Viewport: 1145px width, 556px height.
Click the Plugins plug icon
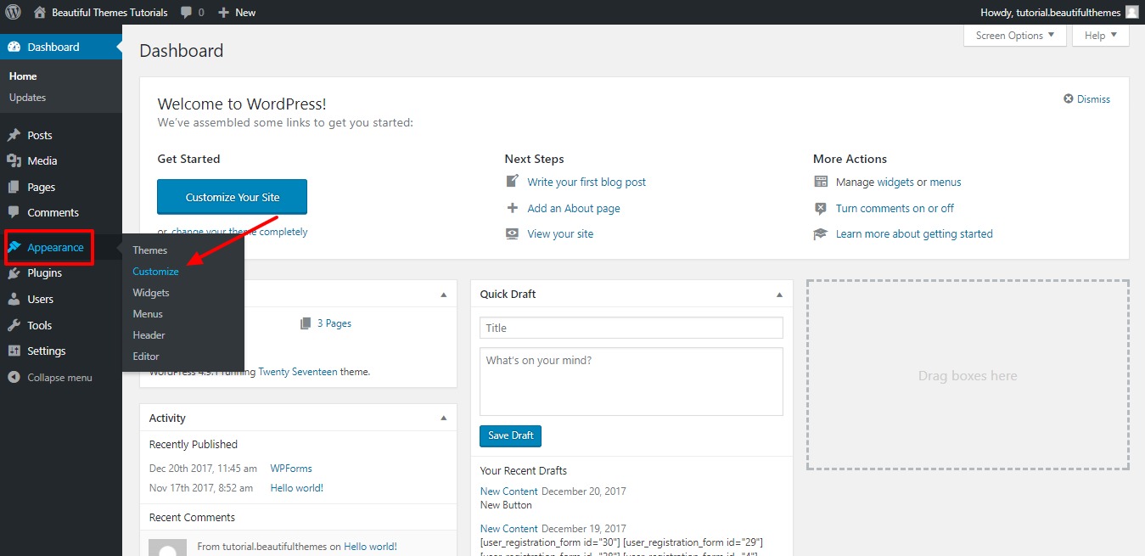14,273
